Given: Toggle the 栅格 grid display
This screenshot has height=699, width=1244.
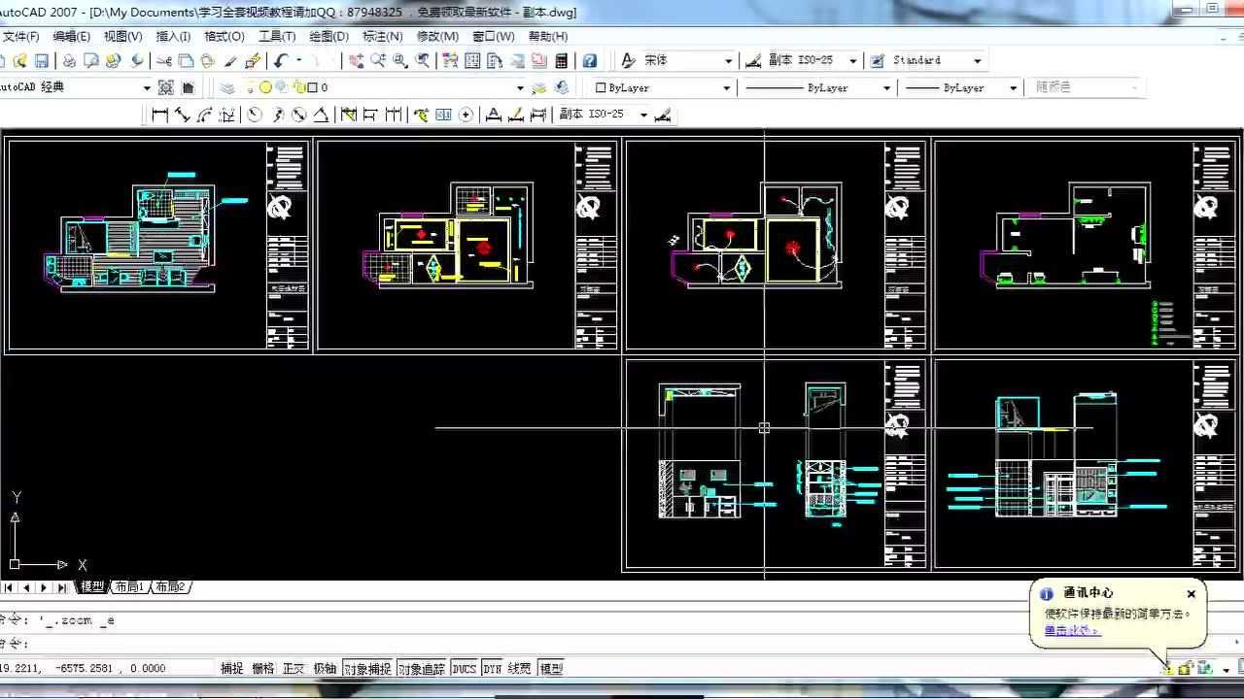Looking at the screenshot, I should click(263, 668).
